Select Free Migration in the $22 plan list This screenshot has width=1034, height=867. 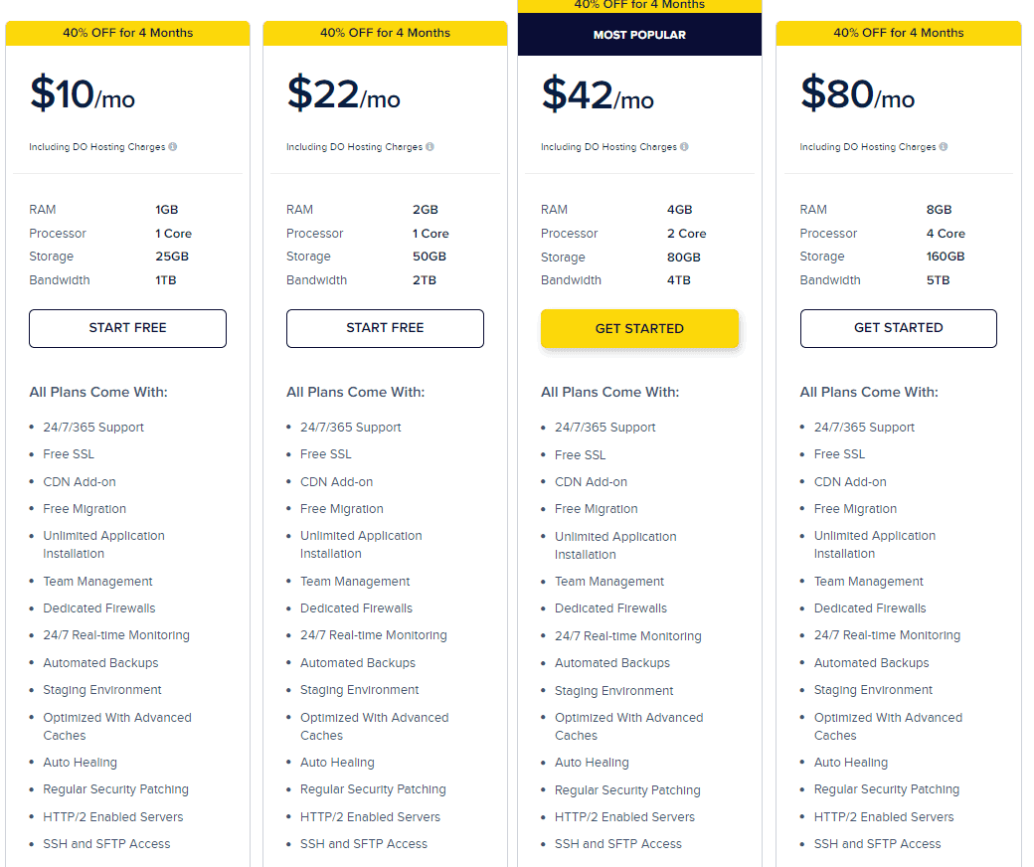click(x=342, y=508)
